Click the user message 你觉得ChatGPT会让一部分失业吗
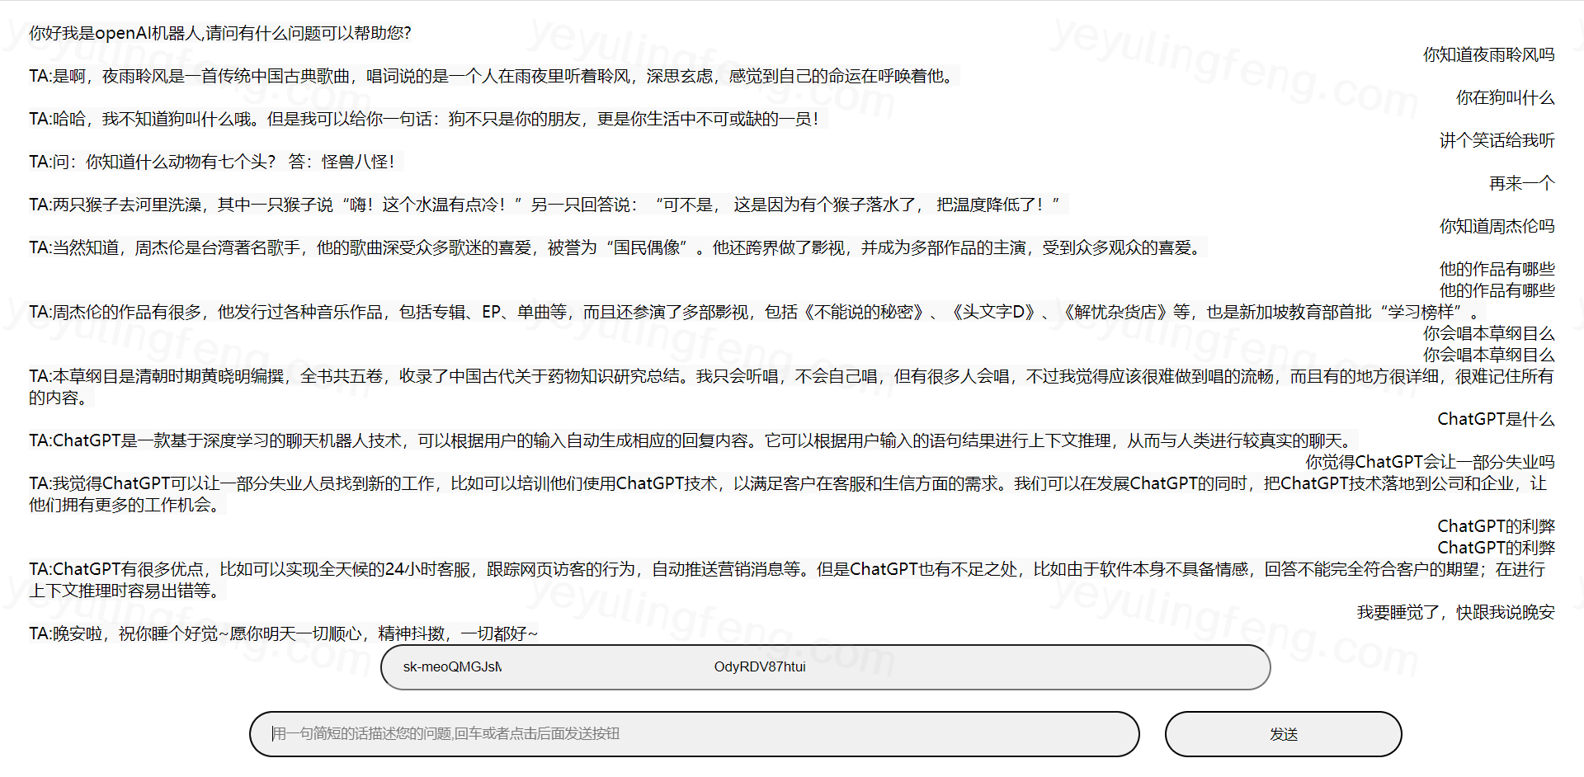The width and height of the screenshot is (1584, 777). 1430,462
